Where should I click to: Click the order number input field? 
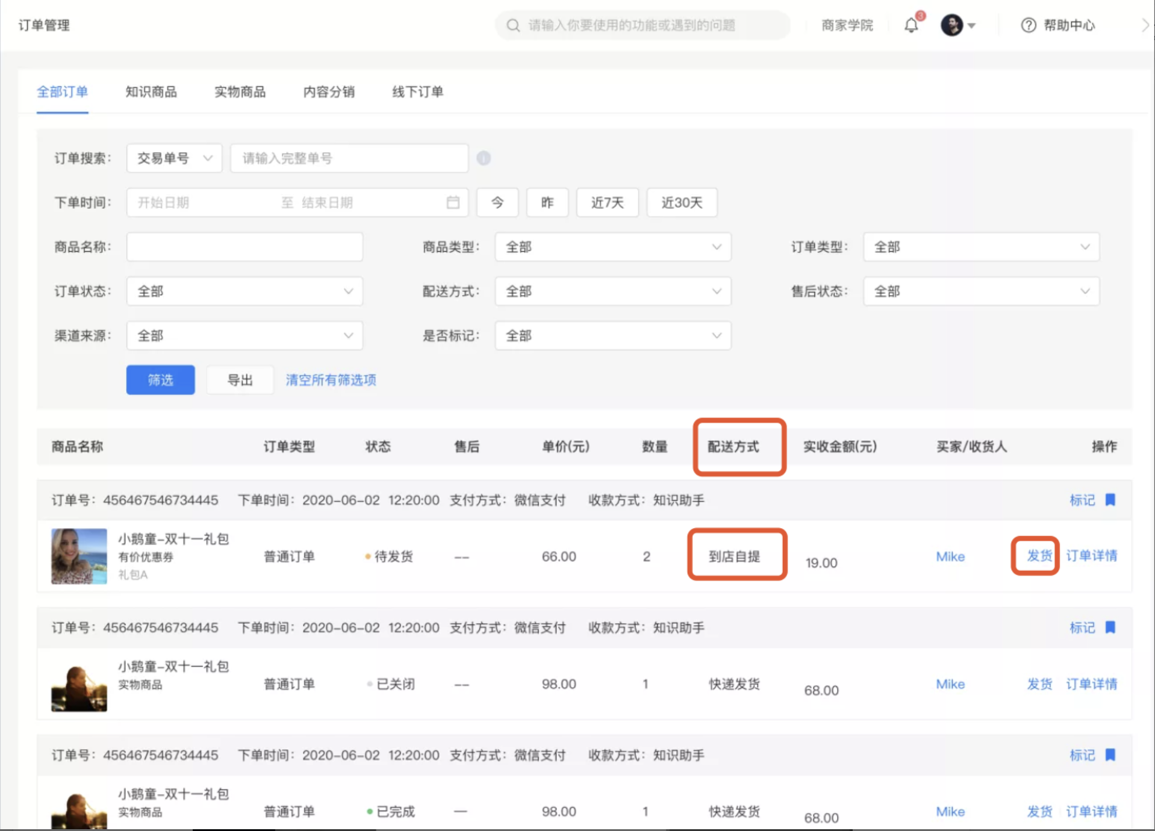(x=349, y=158)
